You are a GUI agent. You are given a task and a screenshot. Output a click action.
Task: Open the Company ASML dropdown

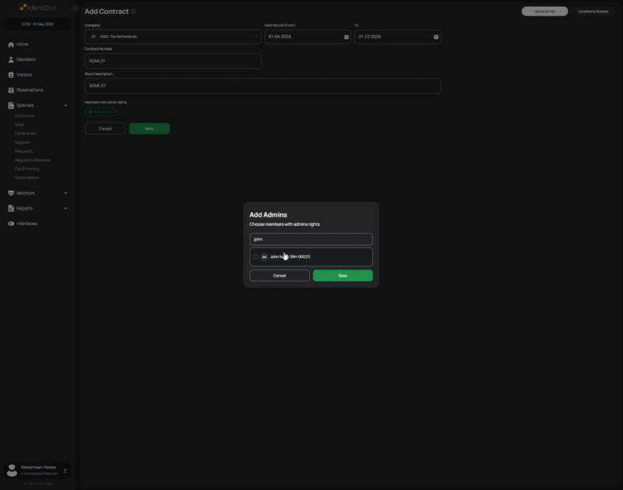173,37
